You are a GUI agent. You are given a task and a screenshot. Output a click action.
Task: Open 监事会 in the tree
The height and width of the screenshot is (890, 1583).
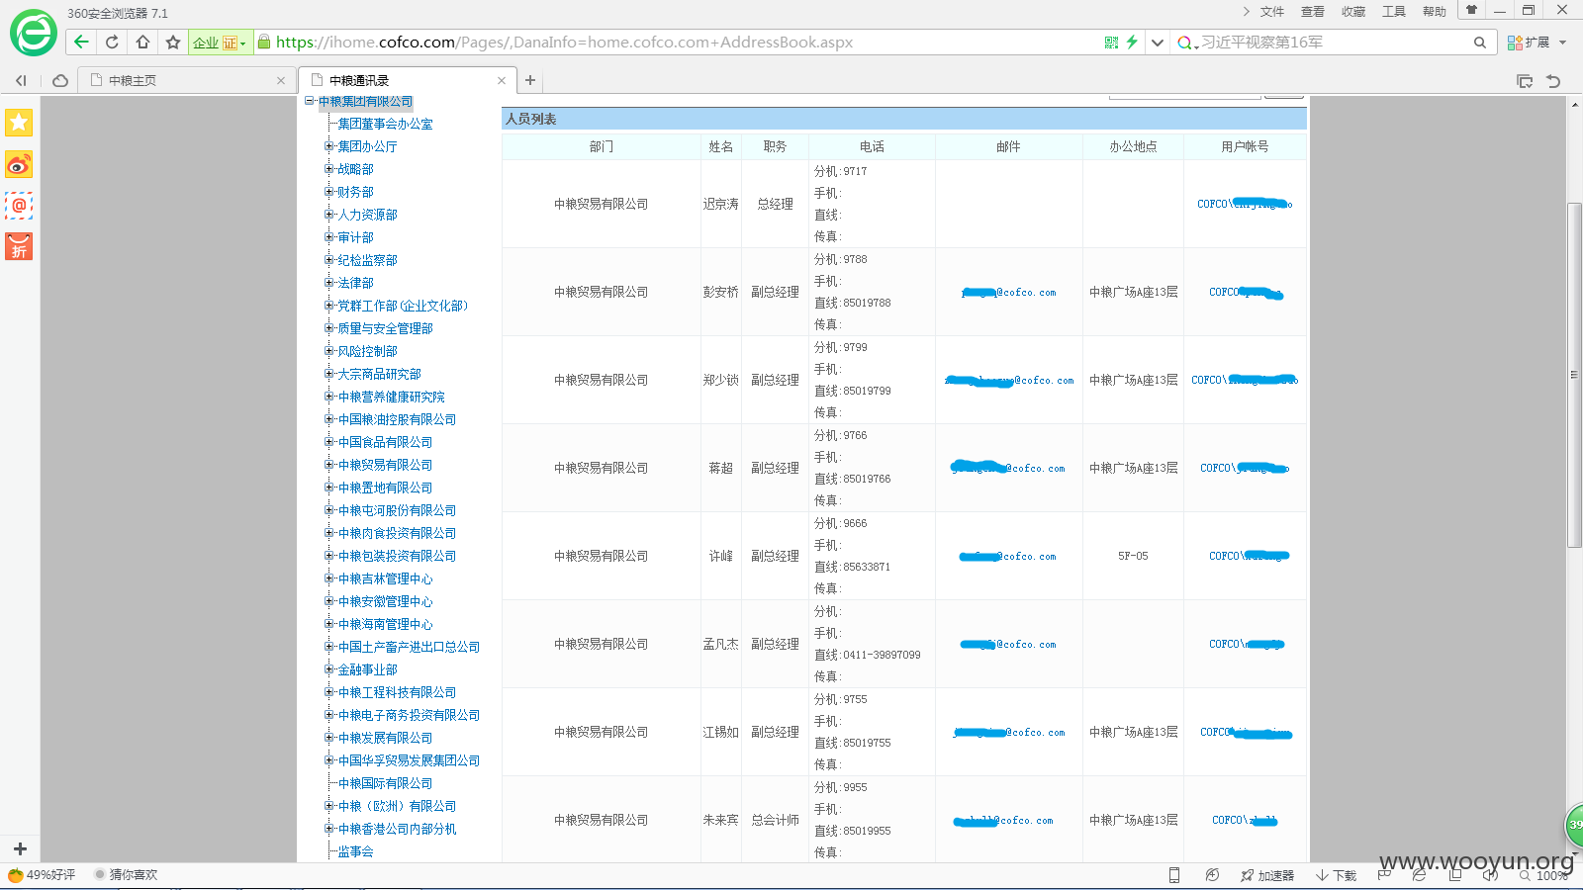pos(355,851)
